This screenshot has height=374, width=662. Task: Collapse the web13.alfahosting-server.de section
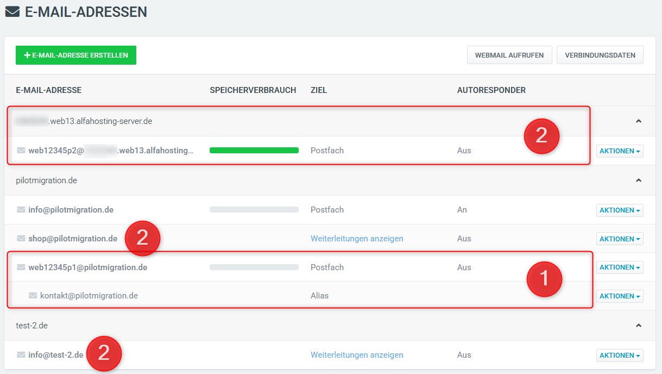tap(640, 120)
